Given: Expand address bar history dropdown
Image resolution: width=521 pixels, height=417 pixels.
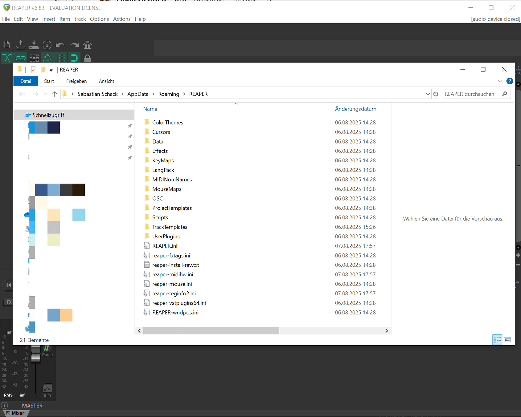Looking at the screenshot, I should pos(428,94).
